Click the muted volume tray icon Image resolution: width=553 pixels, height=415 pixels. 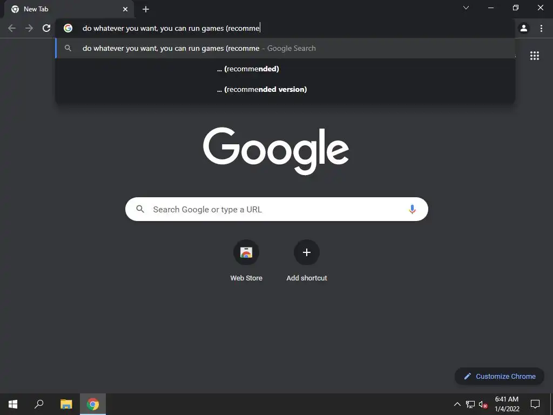483,404
